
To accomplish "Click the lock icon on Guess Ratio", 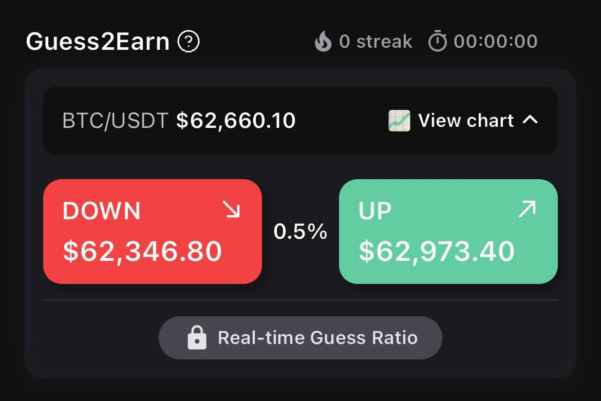I will pyautogui.click(x=197, y=338).
